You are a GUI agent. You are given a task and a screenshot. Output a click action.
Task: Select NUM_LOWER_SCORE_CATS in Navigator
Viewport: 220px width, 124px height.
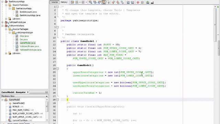pyautogui.click(x=27, y=114)
